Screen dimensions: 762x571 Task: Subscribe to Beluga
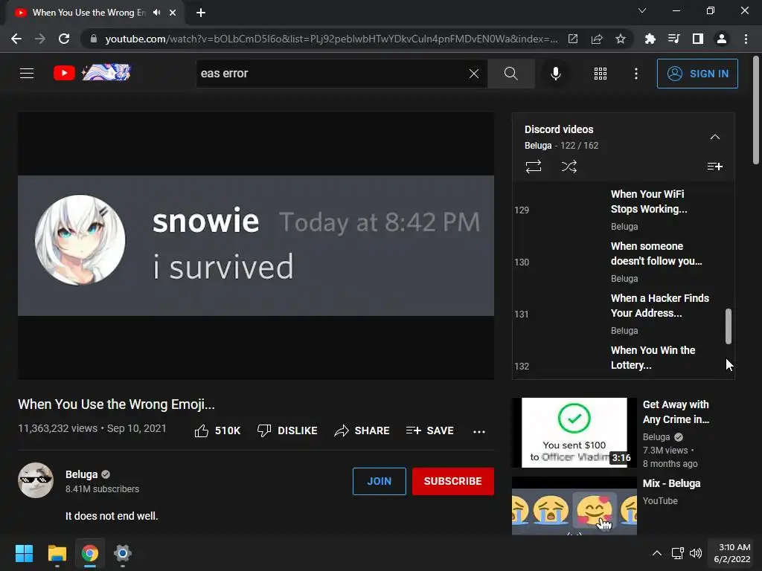[x=452, y=481]
